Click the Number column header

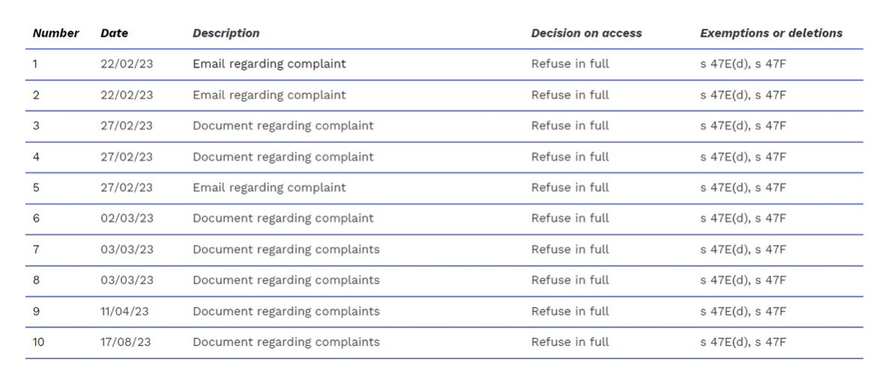click(55, 33)
